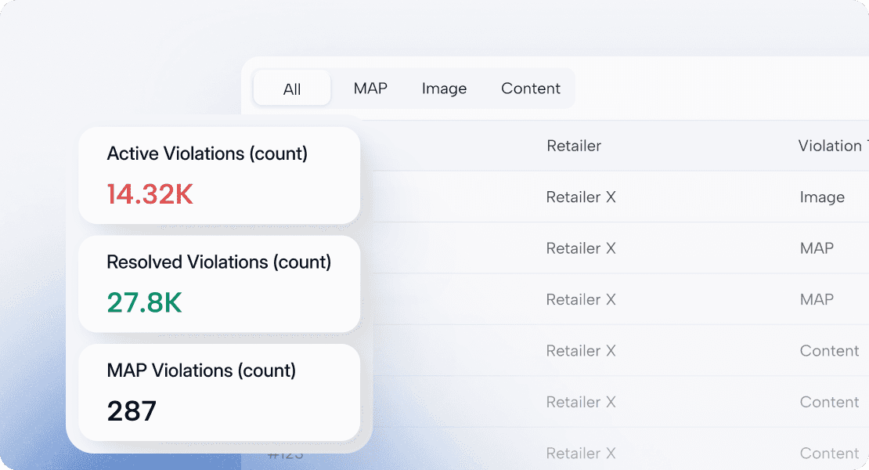Viewport: 869px width, 470px height.
Task: Click the Resolved Violations (count) card
Action: (219, 284)
